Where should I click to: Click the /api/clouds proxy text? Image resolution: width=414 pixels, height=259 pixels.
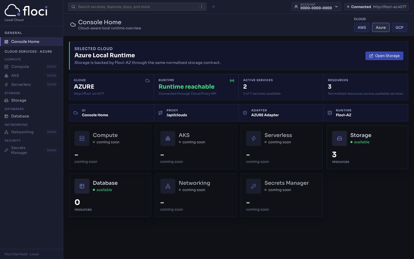point(177,115)
